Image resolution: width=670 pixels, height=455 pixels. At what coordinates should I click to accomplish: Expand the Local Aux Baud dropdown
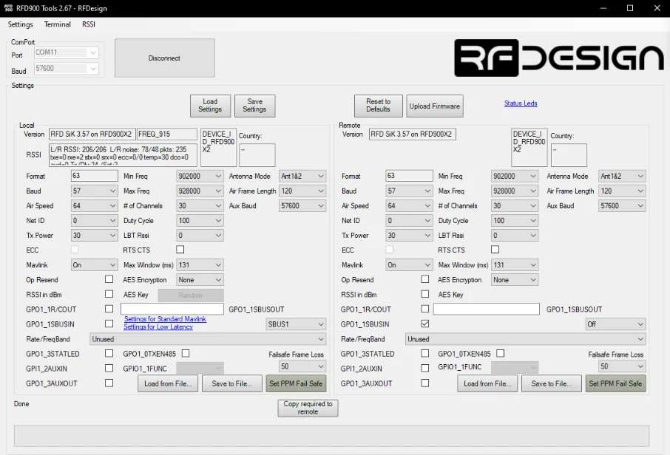click(302, 206)
